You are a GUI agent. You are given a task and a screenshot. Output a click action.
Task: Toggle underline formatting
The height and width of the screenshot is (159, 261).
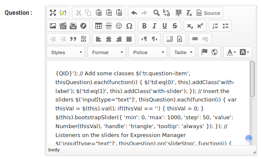point(165,26)
